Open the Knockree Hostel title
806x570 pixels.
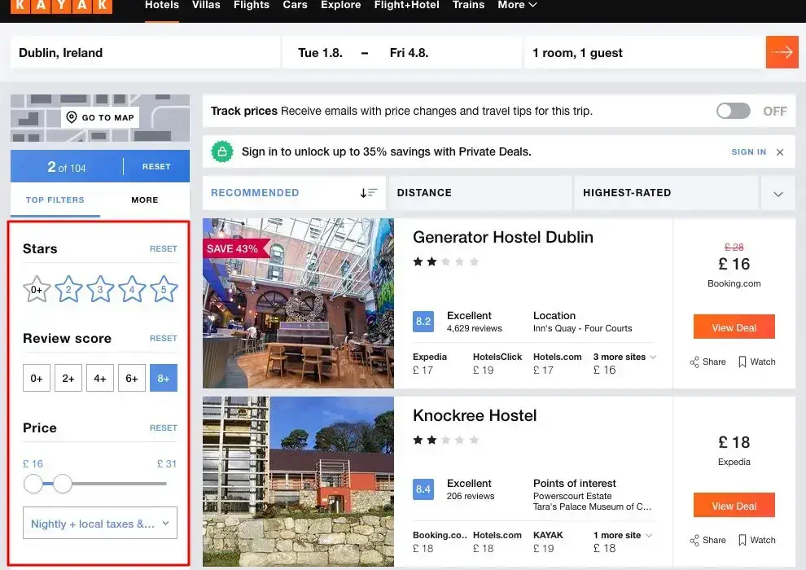[x=475, y=415]
